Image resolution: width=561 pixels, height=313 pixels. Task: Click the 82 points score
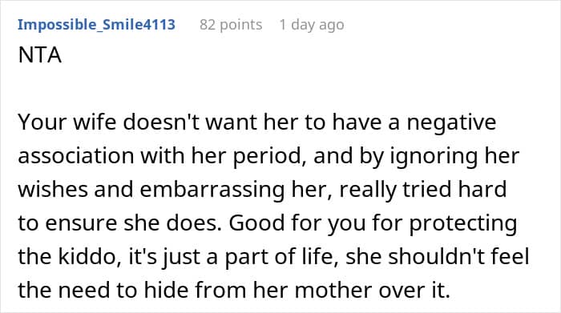pos(231,25)
